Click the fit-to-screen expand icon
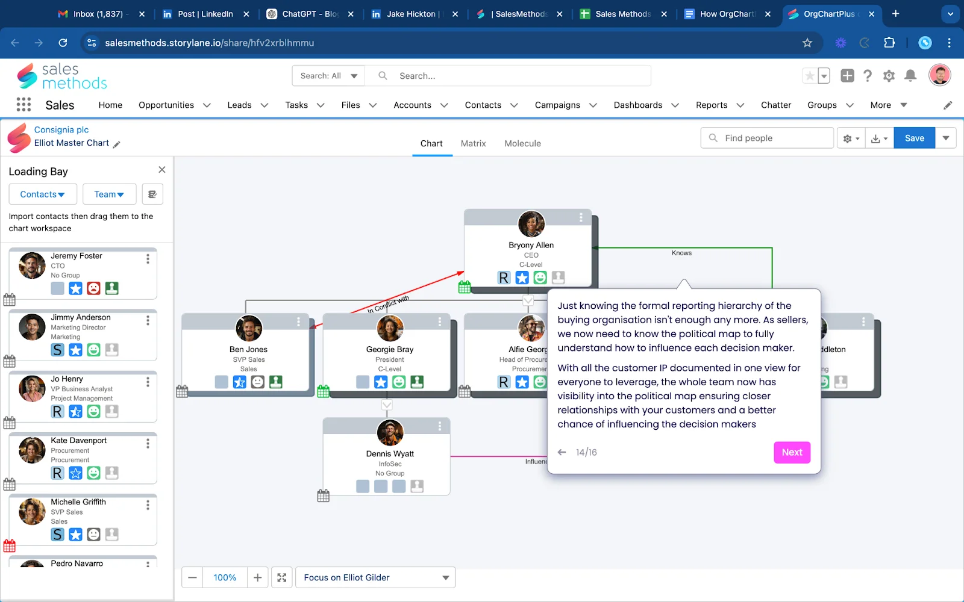The image size is (964, 602). tap(281, 578)
